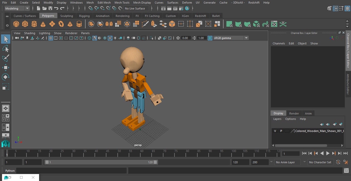Open the shelf settings gear
Image resolution: width=351 pixels, height=181 pixels.
(x=7, y=25)
